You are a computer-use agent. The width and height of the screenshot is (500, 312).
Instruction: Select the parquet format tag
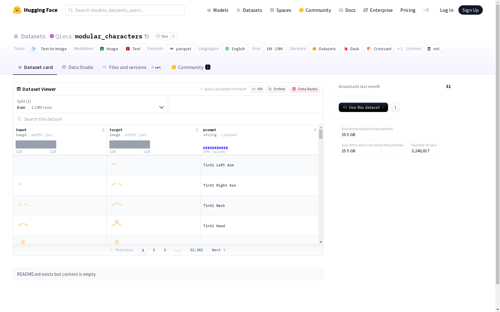pos(180,49)
